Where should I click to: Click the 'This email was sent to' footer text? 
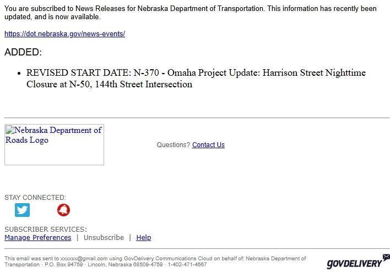click(155, 261)
